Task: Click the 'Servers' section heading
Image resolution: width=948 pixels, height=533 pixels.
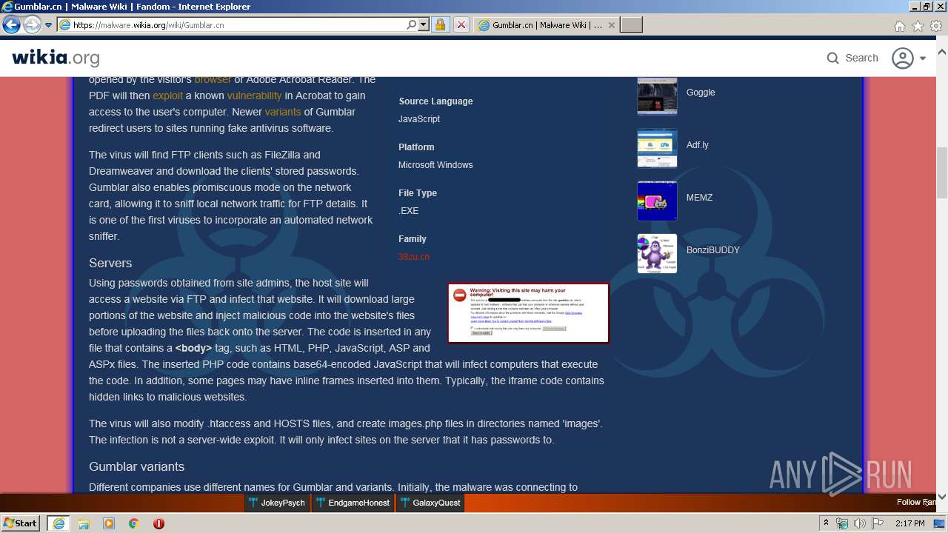Action: (x=110, y=263)
